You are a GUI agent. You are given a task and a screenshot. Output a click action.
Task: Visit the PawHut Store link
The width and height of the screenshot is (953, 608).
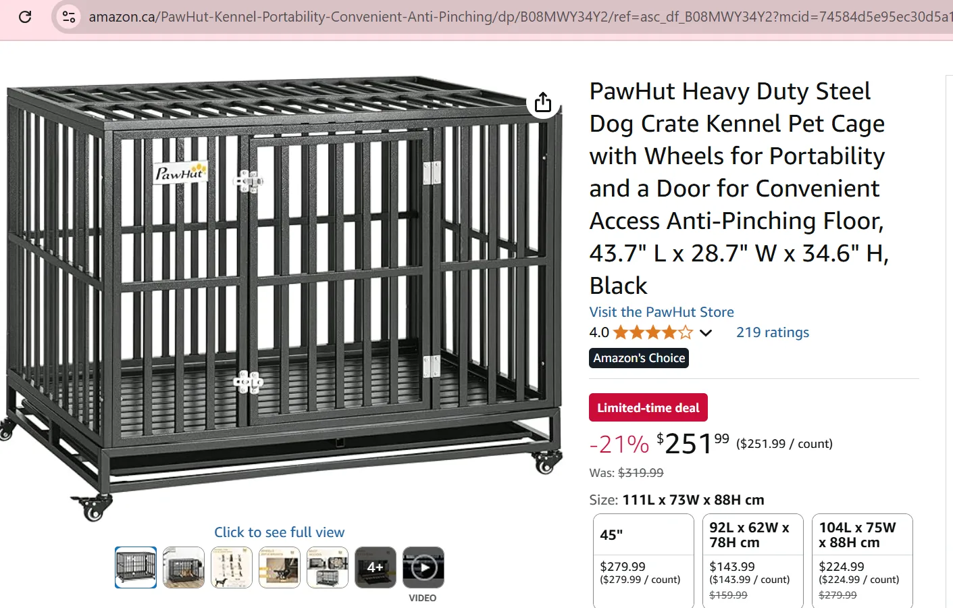[x=661, y=312]
